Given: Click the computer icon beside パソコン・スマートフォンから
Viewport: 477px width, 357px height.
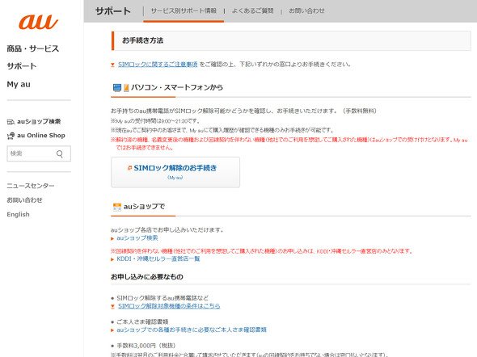Looking at the screenshot, I should tap(117, 88).
